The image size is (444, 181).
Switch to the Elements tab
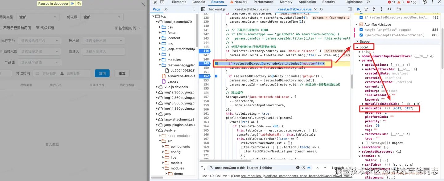(x=179, y=2)
